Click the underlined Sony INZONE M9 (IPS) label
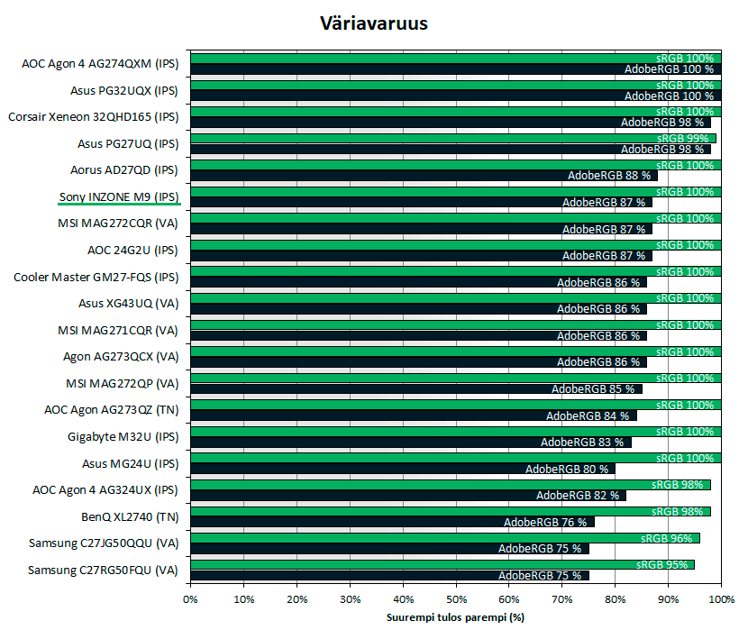Viewport: 748px width, 639px height. 119,197
